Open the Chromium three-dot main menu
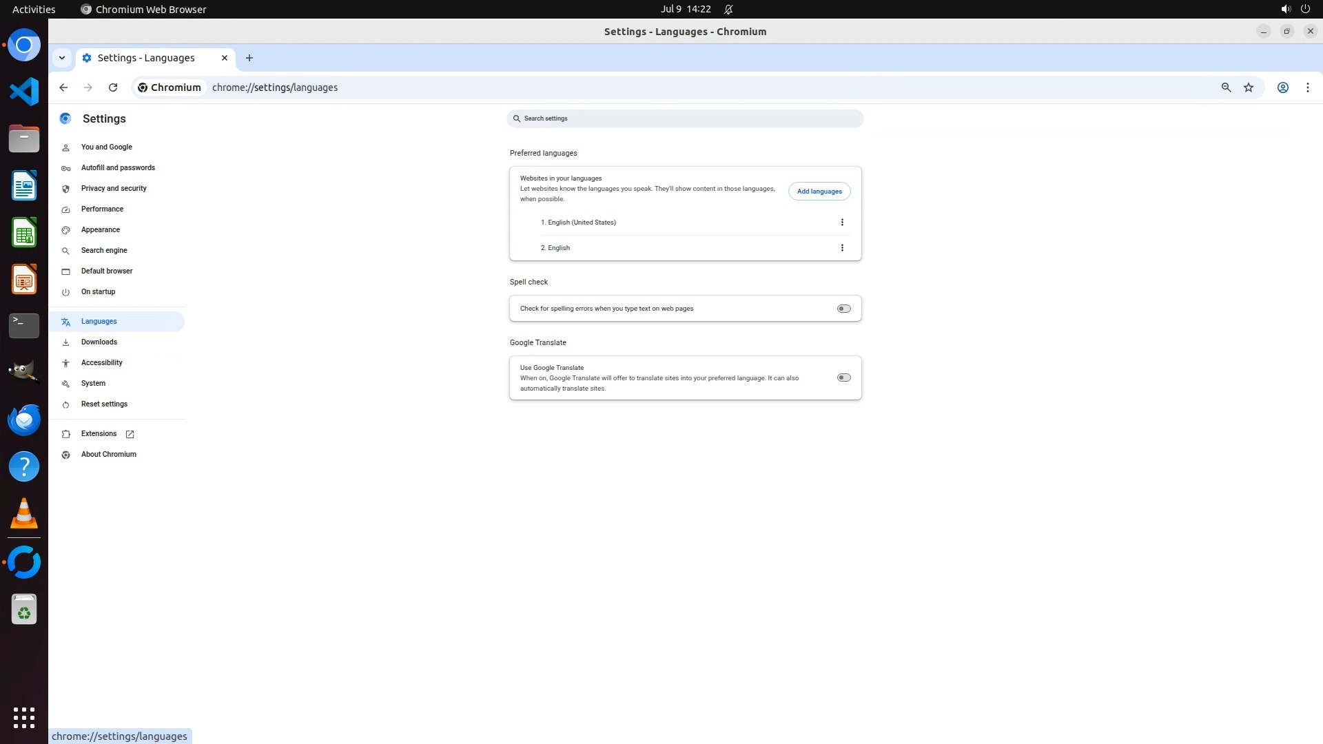Screen dimensions: 1323x744 [1307, 87]
